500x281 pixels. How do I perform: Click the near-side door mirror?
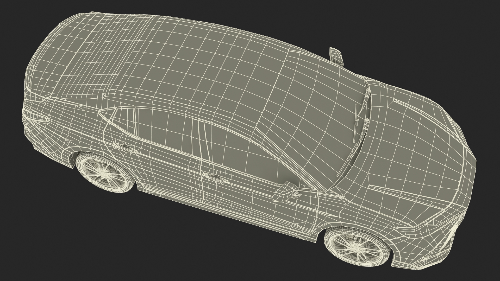[286, 191]
